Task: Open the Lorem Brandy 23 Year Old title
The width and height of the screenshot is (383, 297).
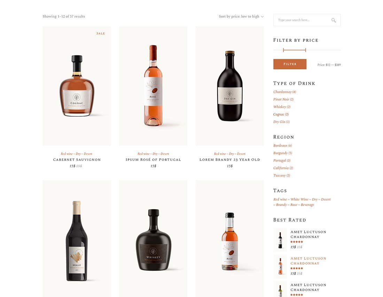Action: pos(229,159)
